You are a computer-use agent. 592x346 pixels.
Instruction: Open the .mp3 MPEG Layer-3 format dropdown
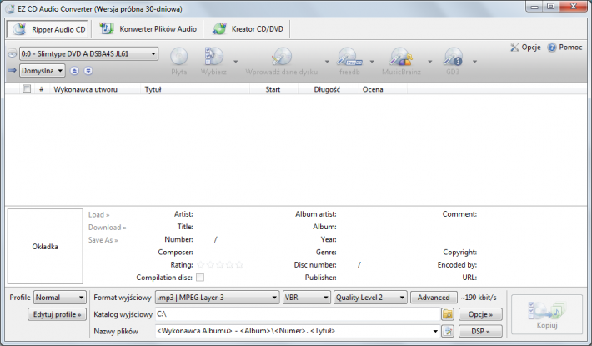pos(217,298)
